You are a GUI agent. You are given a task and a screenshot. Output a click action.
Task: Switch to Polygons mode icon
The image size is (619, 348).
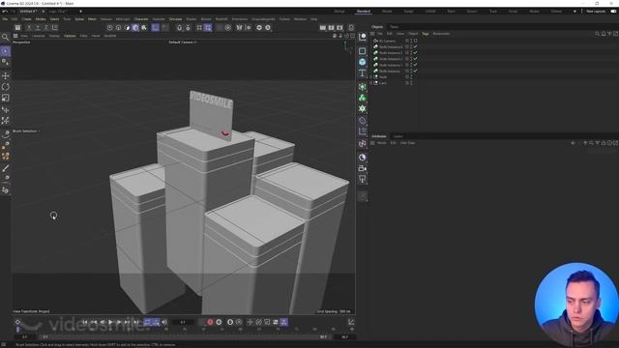click(x=127, y=28)
